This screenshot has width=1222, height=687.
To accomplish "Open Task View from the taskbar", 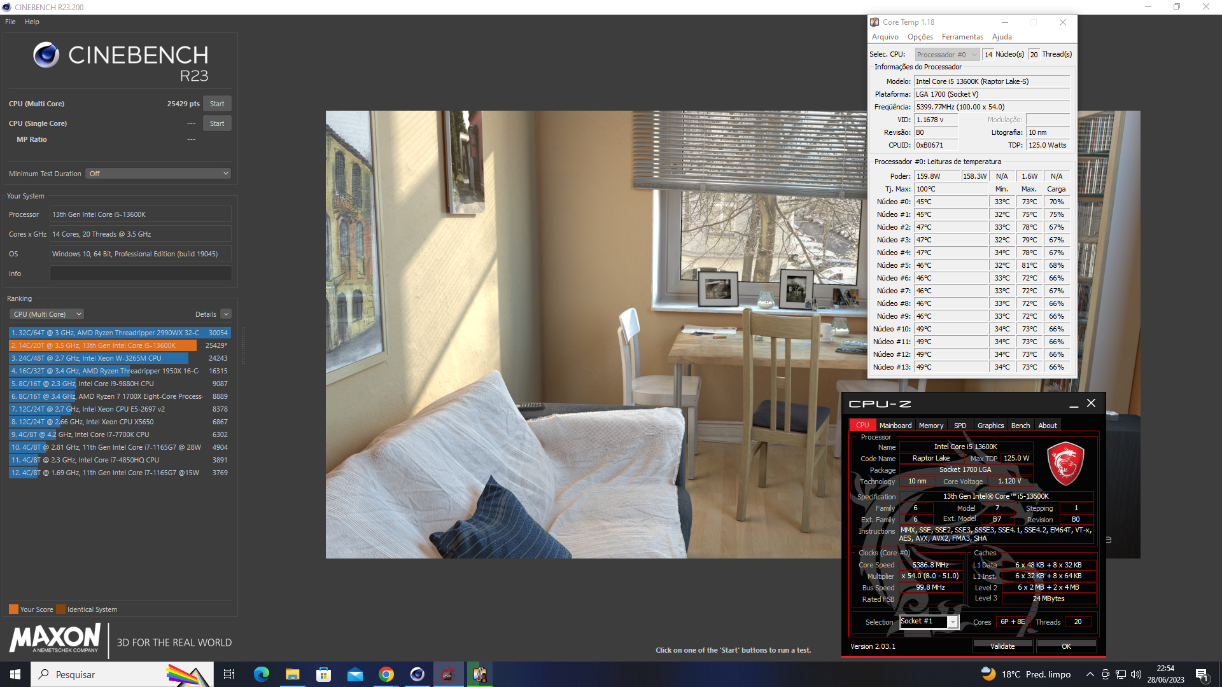I will pos(229,674).
